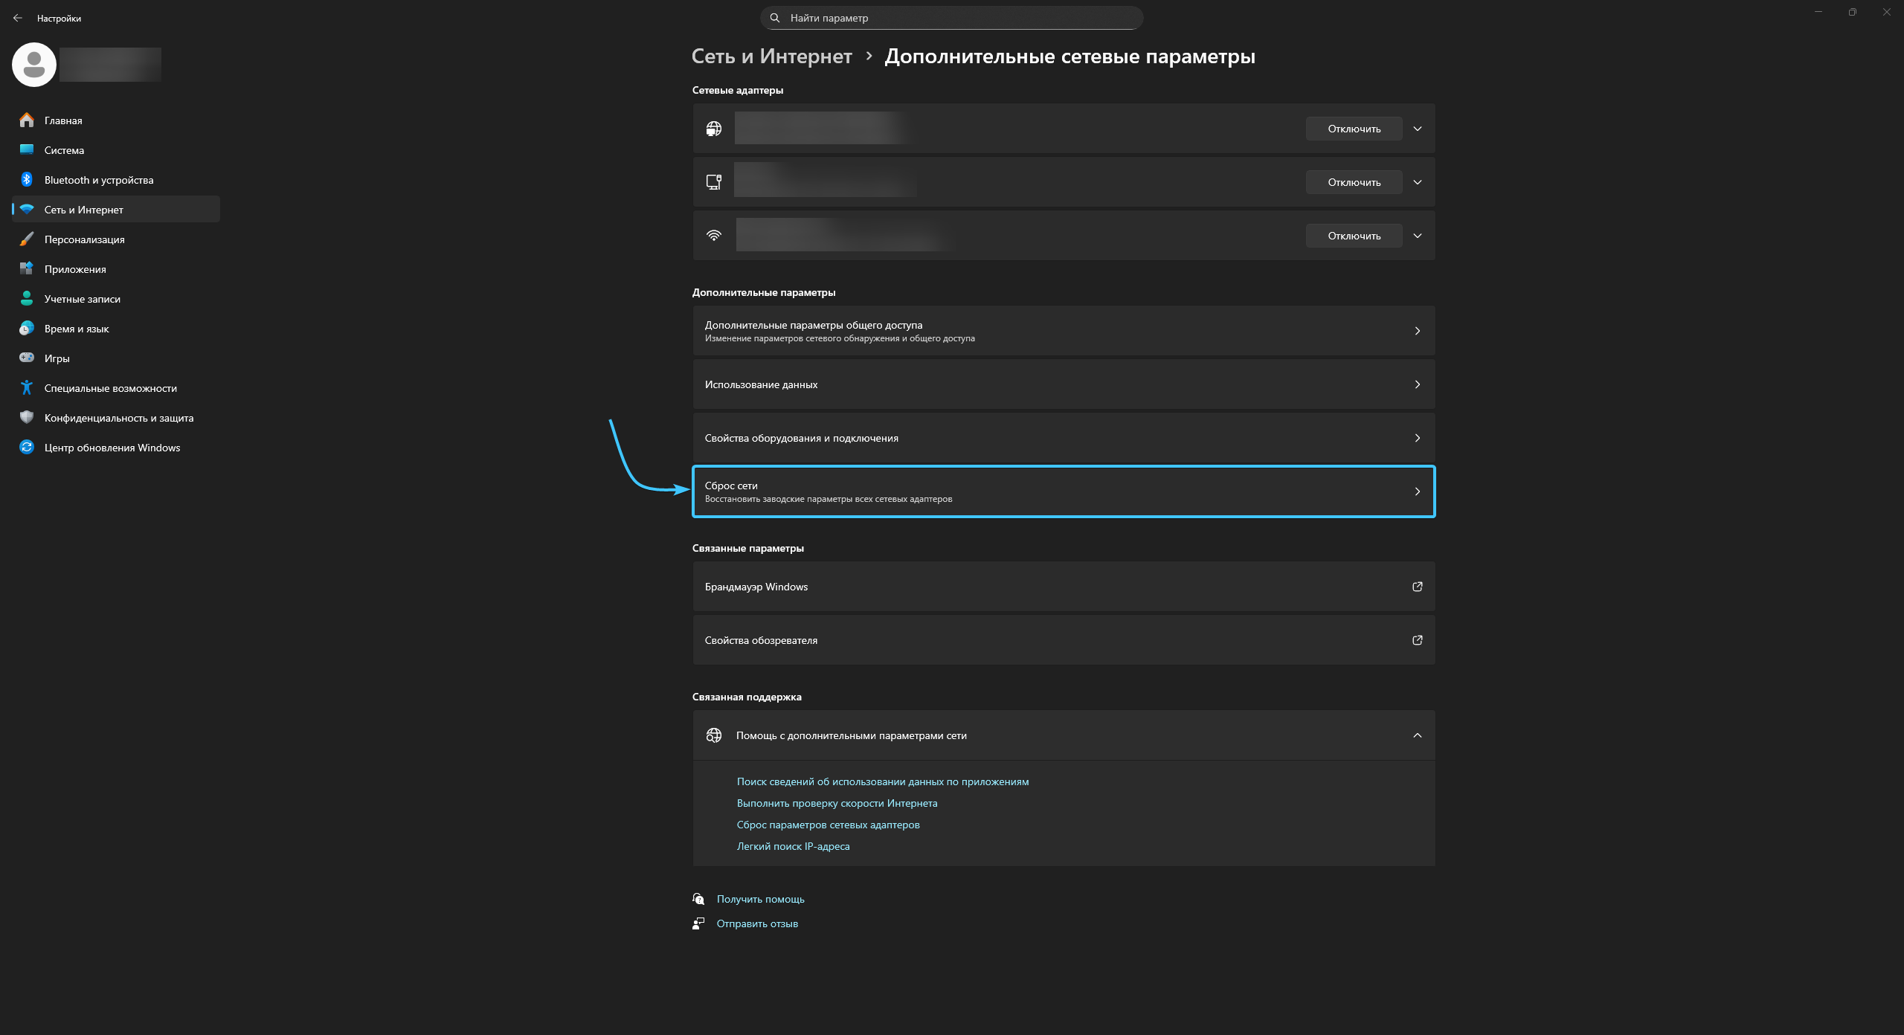The height and width of the screenshot is (1035, 1904).
Task: Click the globe icon of first adapter
Action: pyautogui.click(x=713, y=129)
